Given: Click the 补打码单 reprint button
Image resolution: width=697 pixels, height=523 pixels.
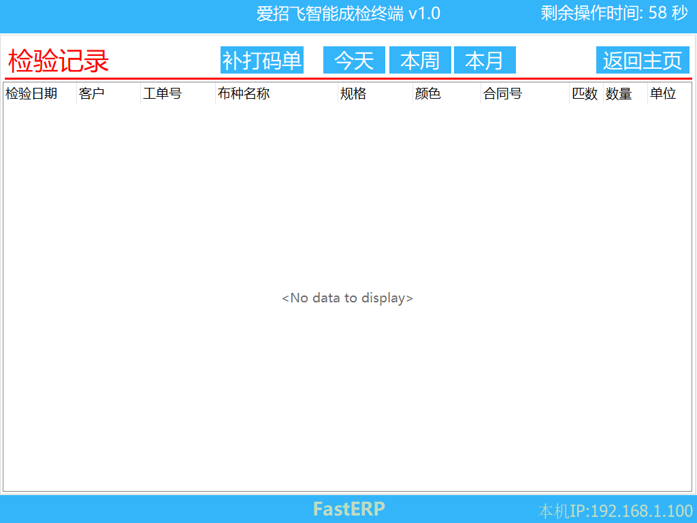Looking at the screenshot, I should 262,60.
